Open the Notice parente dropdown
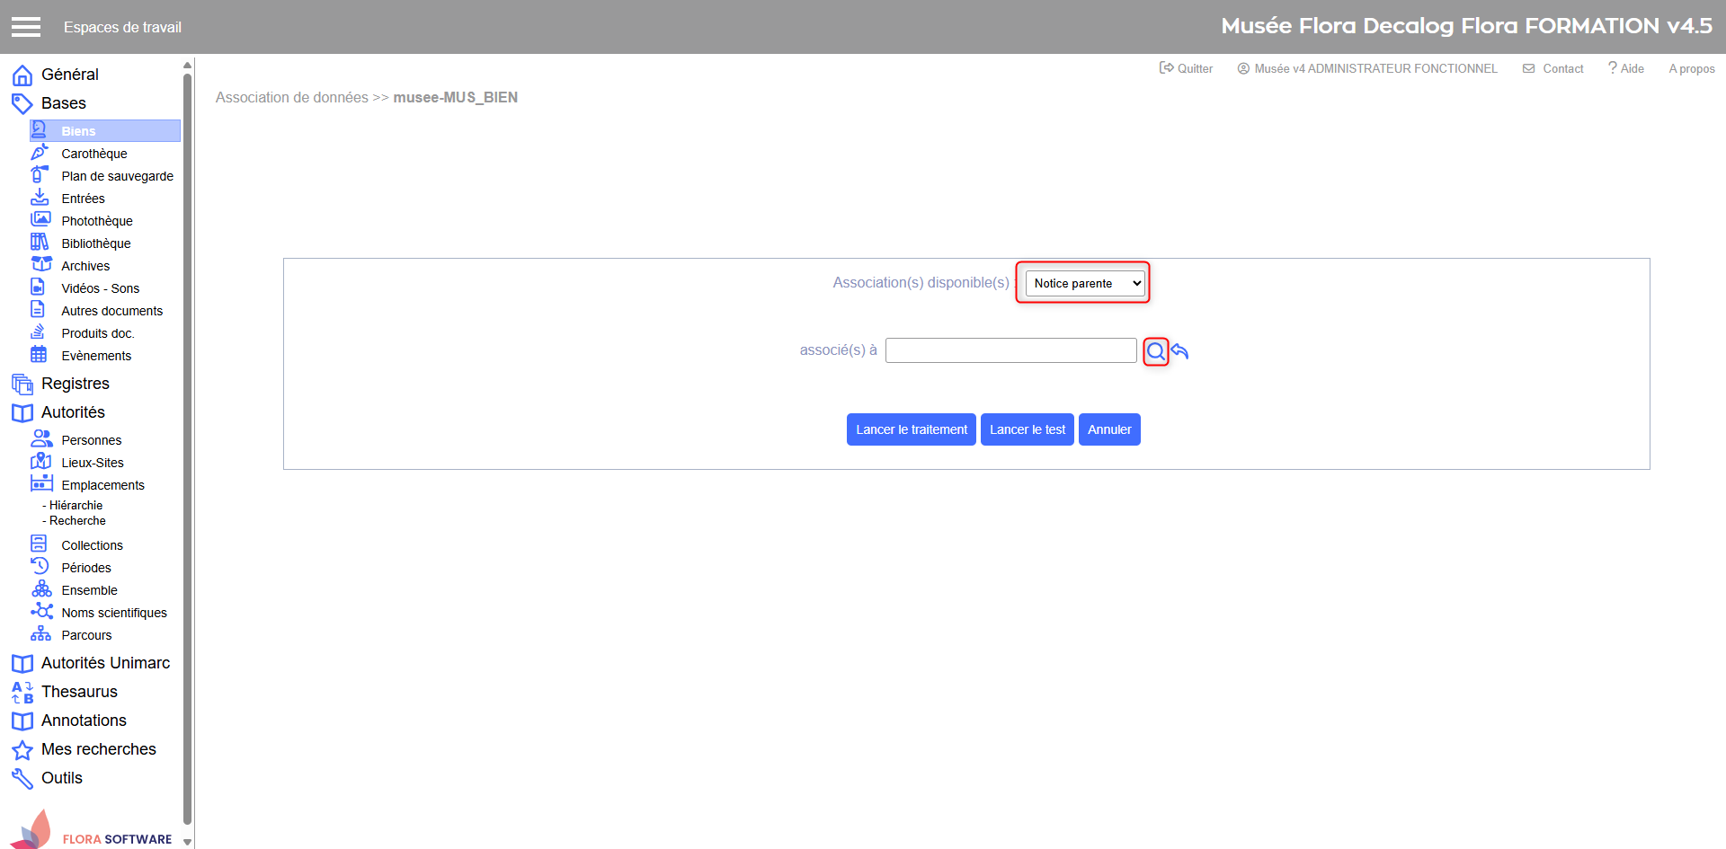The width and height of the screenshot is (1726, 849). point(1084,283)
